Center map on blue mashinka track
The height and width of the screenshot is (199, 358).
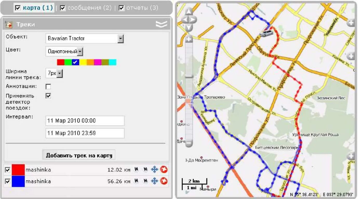click(x=154, y=181)
